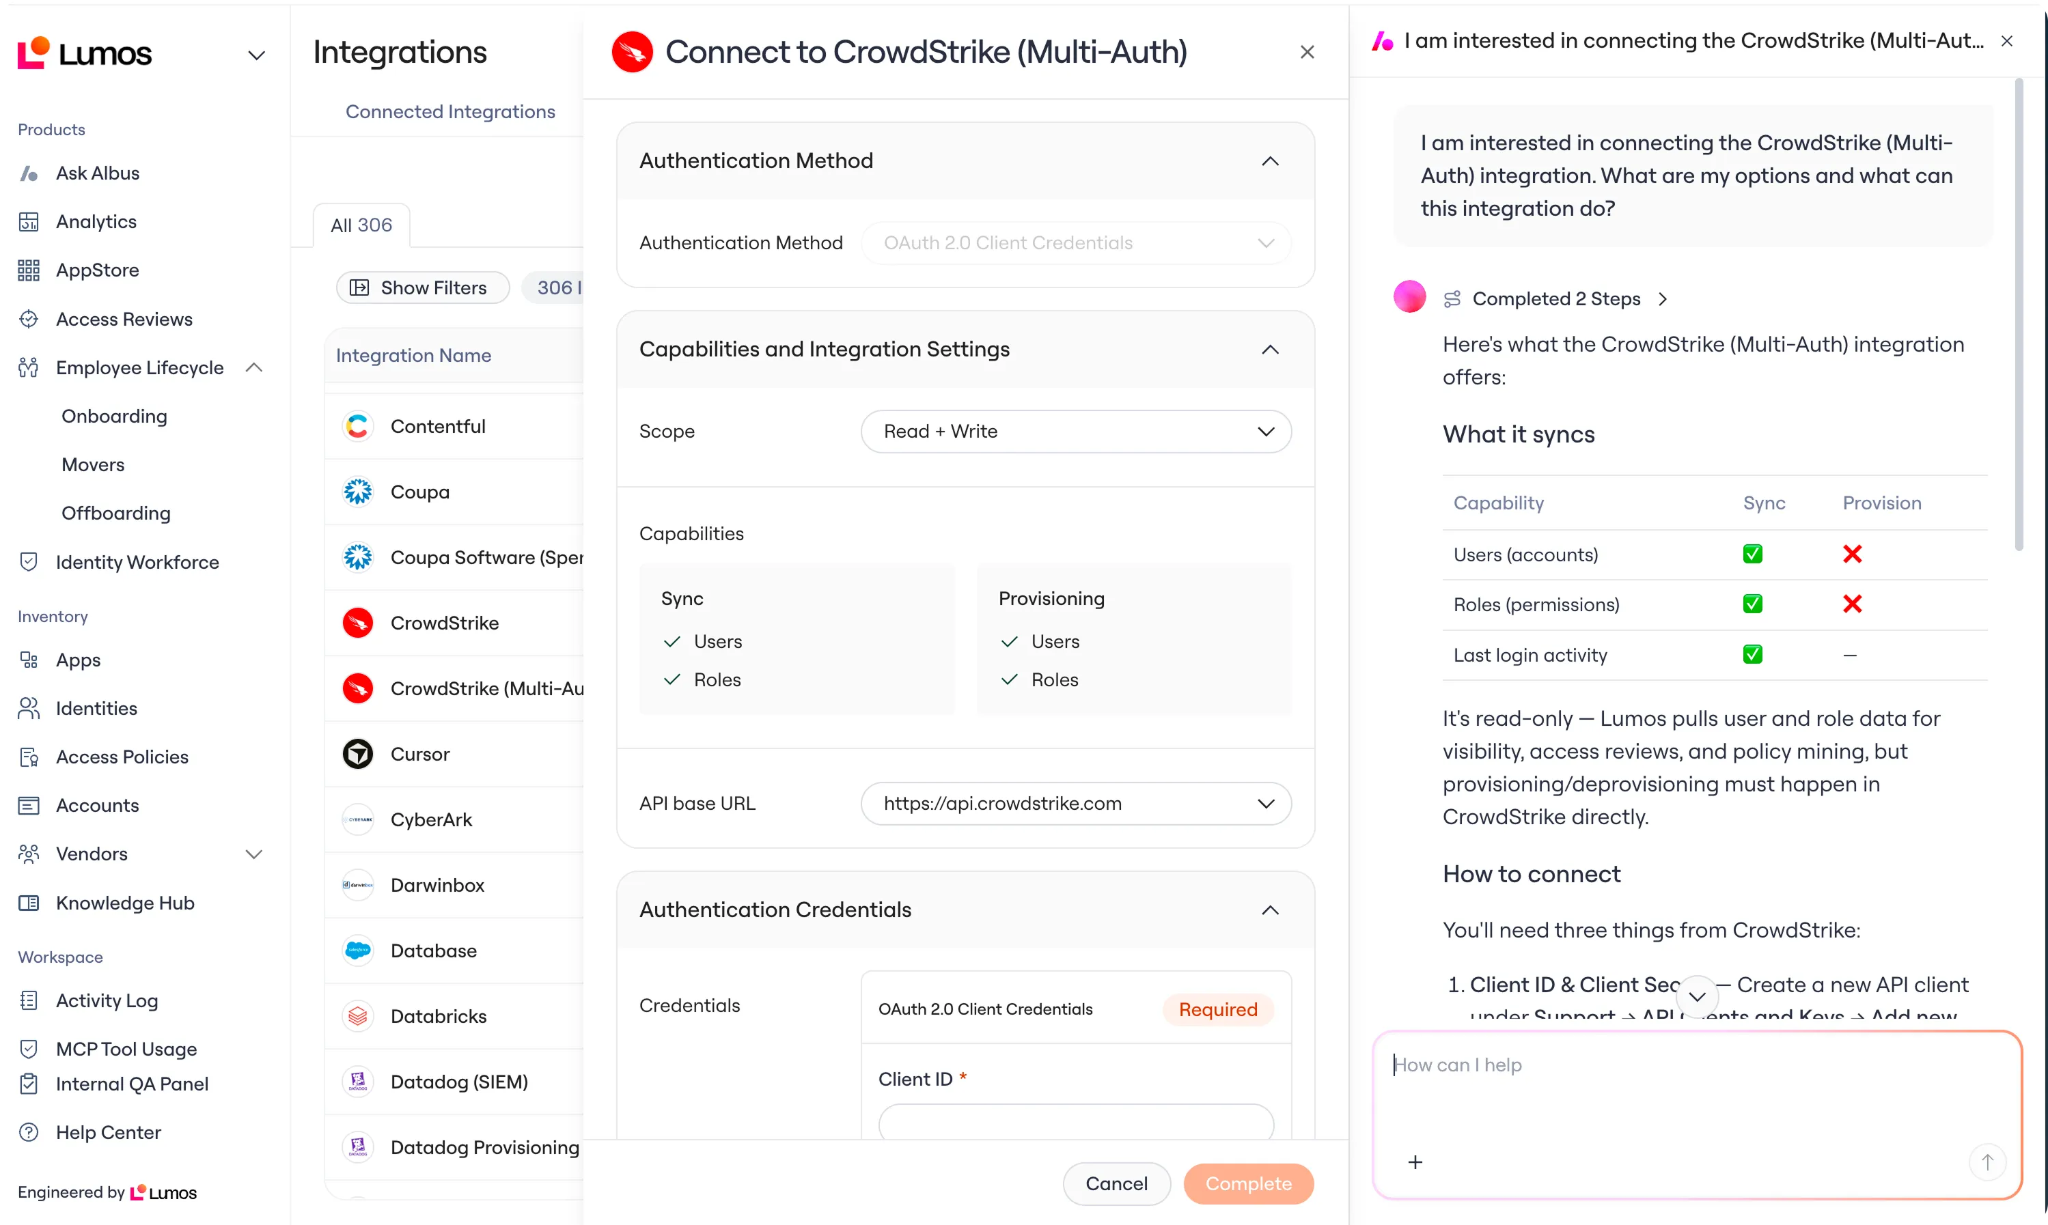Click the CrowdStrike row logo
Image resolution: width=2048 pixels, height=1225 pixels.
pyautogui.click(x=357, y=623)
